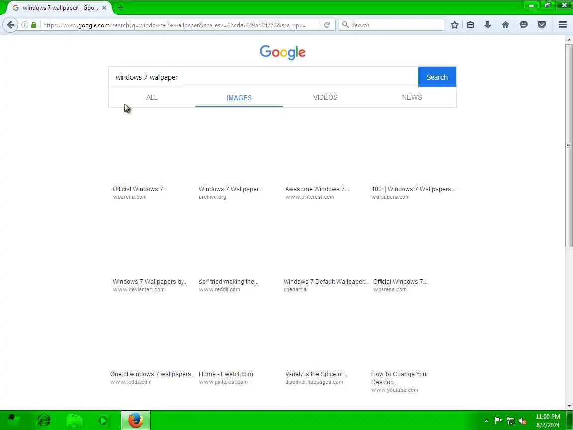Select the IMAGES results tab

(239, 98)
